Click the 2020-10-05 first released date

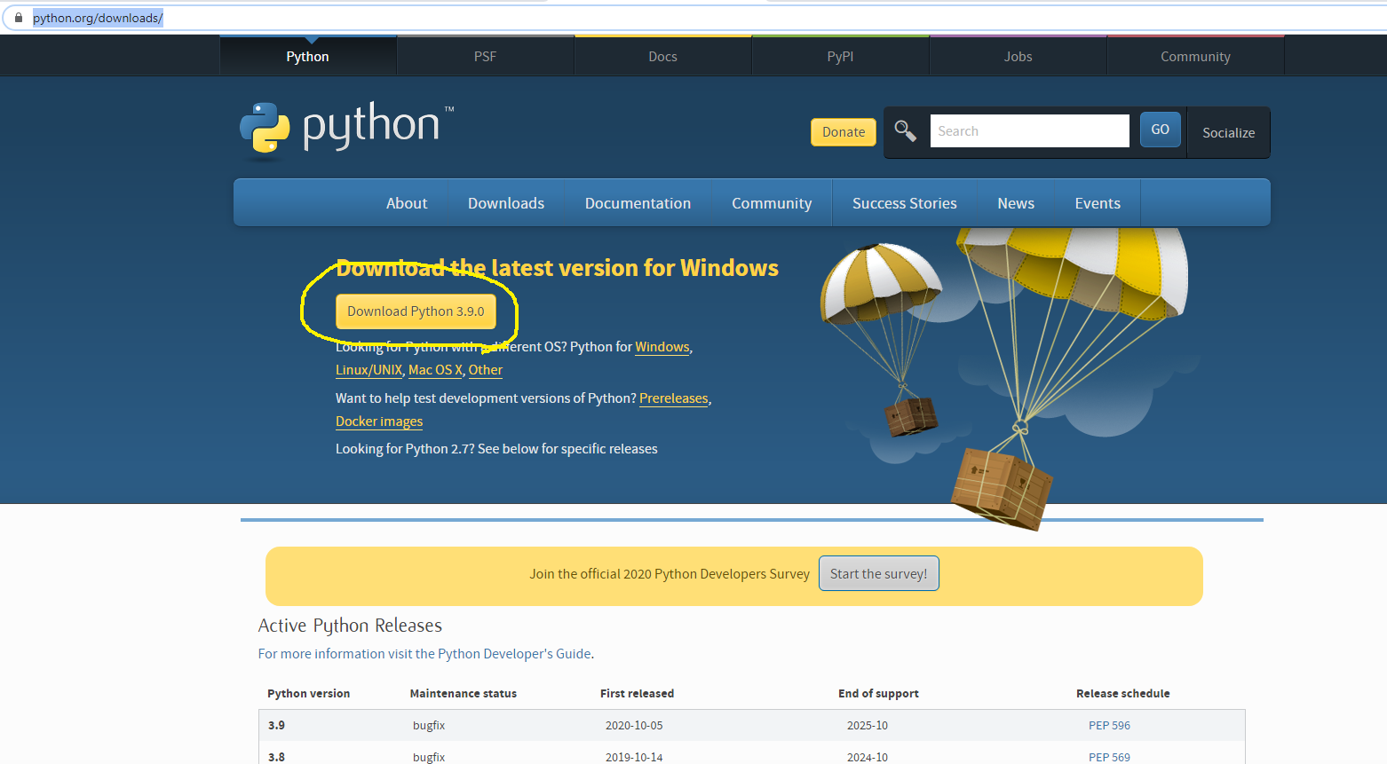(x=634, y=725)
